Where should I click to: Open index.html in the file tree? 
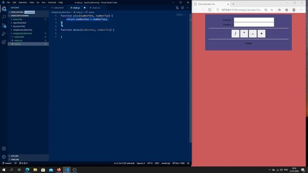point(19,37)
